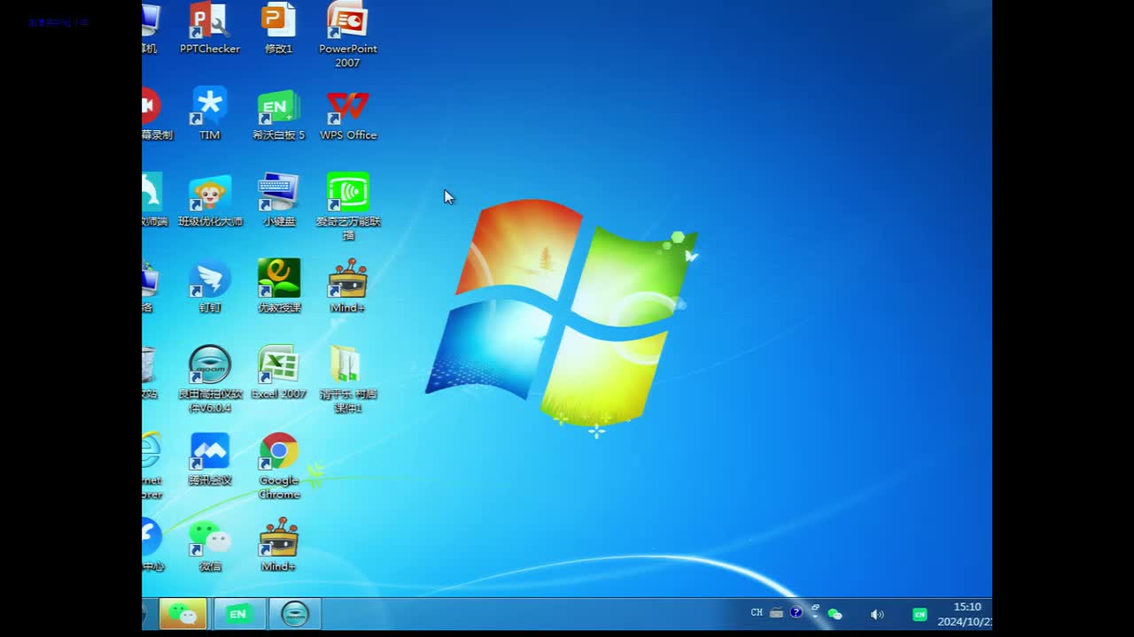Switch to the green EN whiteboard taskbar button

[x=238, y=613]
